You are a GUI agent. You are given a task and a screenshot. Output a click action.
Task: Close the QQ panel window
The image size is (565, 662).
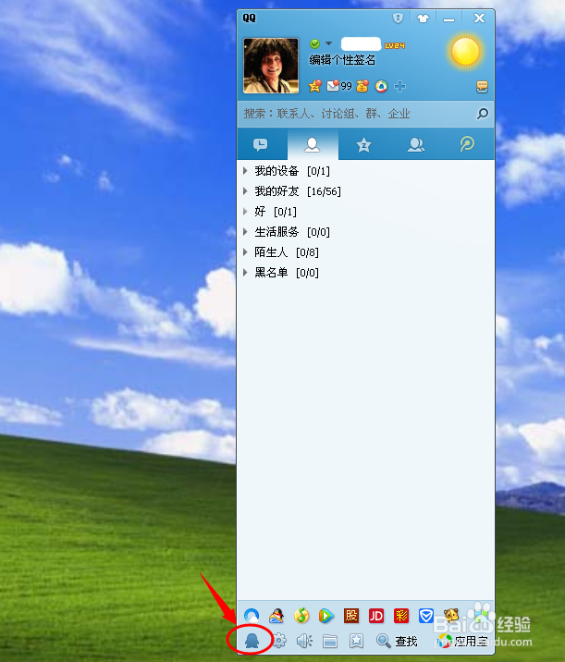tap(479, 18)
